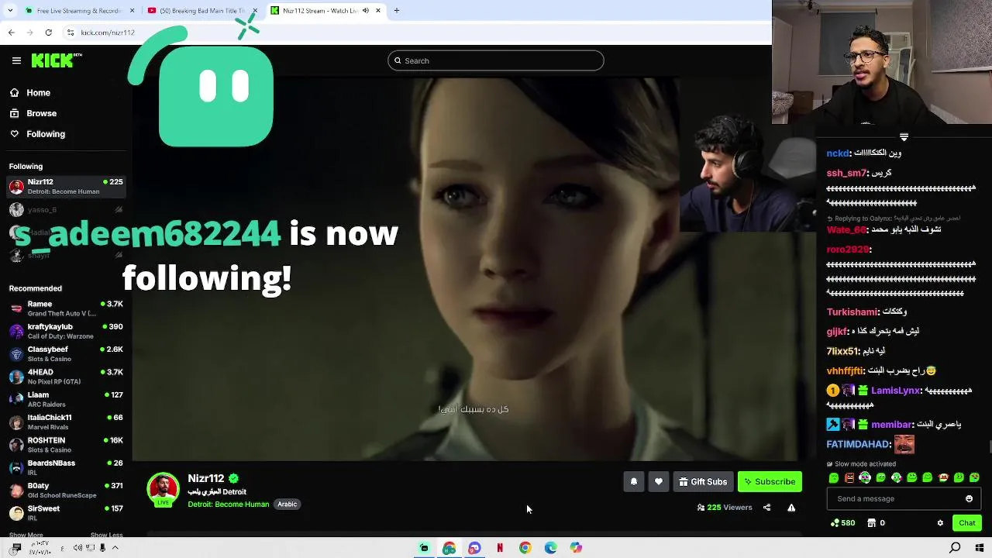This screenshot has height=558, width=992.
Task: Pick the headphones quick emote
Action: 865,478
